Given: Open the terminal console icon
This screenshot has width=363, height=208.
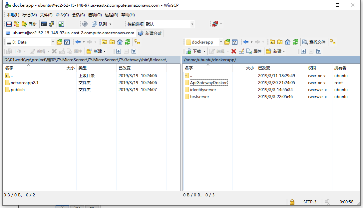Looking at the screenshot, I should click(x=44, y=24).
